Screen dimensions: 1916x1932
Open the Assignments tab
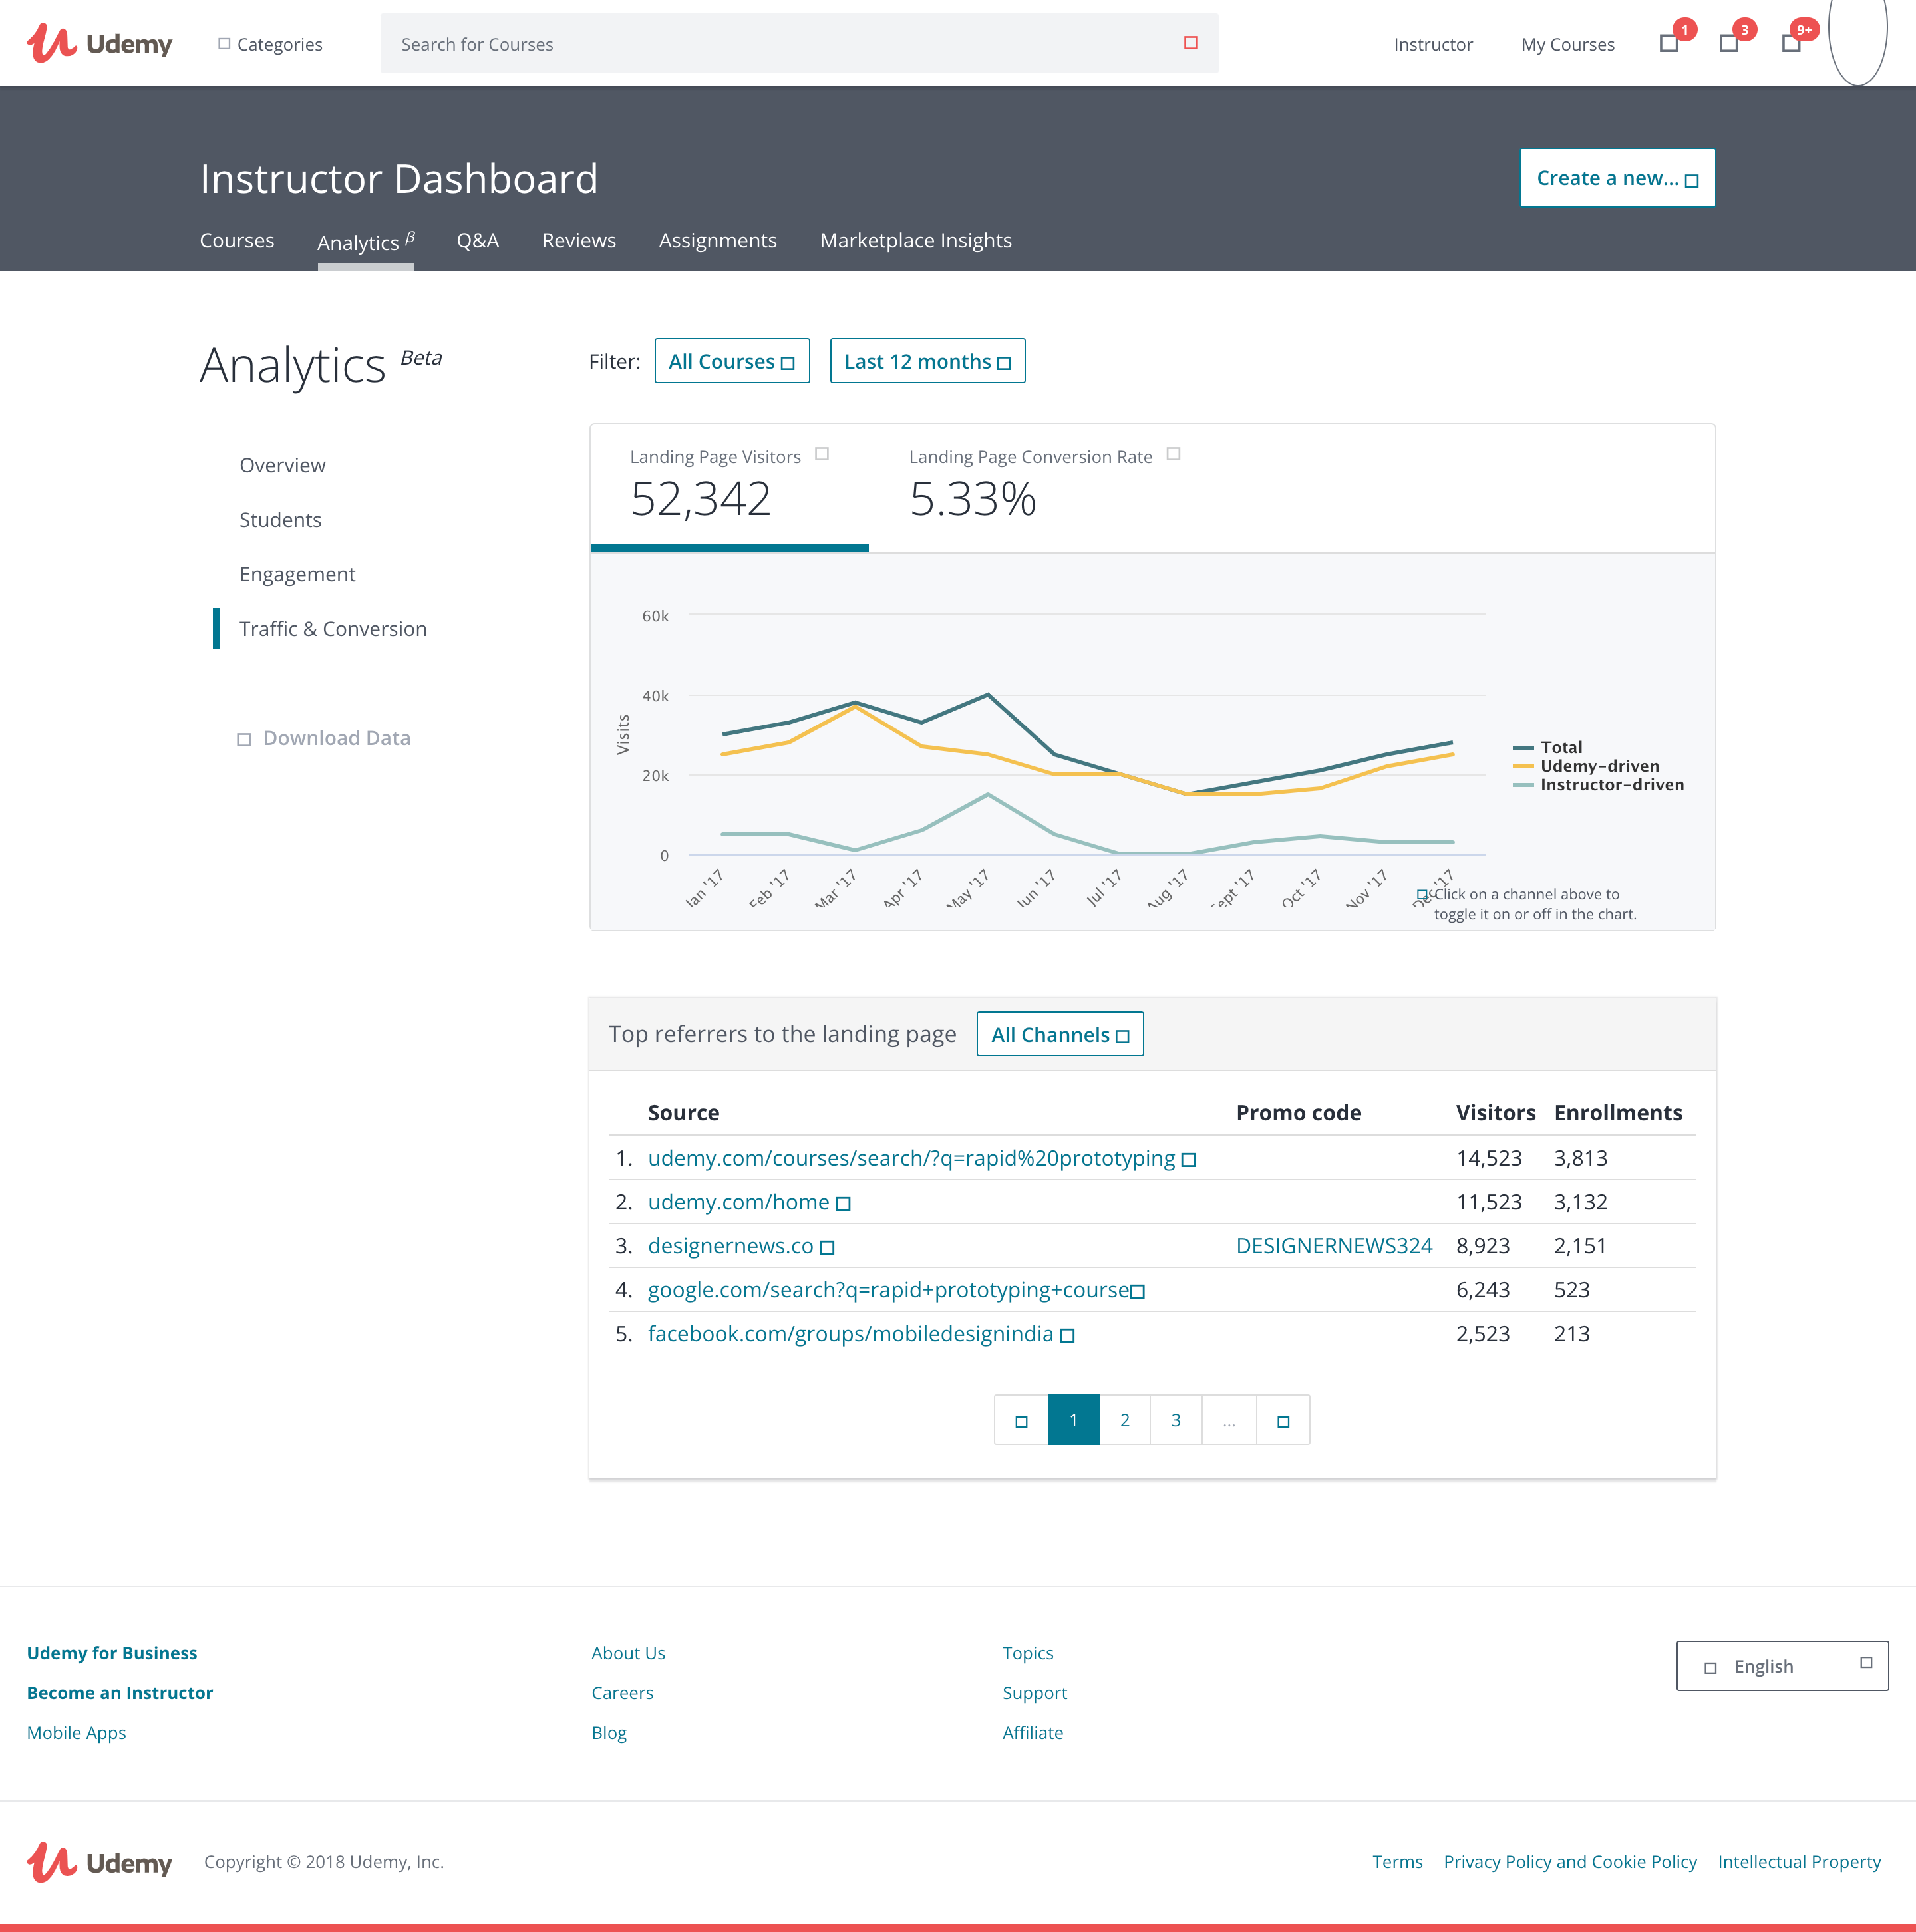pos(718,240)
